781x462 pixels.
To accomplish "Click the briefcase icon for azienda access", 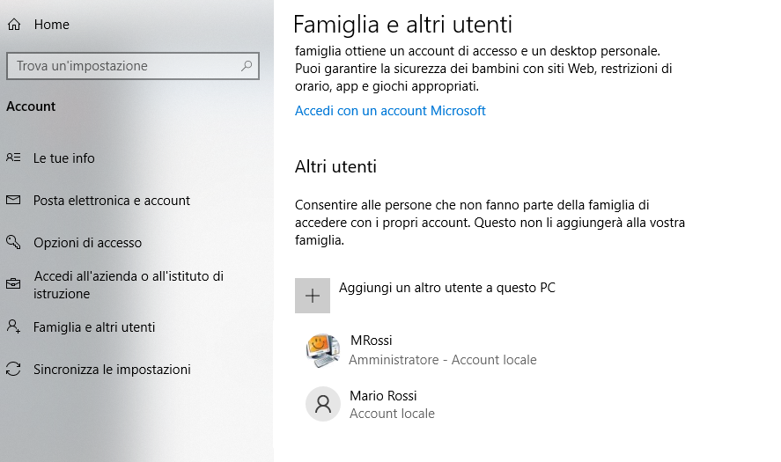I will [x=13, y=284].
